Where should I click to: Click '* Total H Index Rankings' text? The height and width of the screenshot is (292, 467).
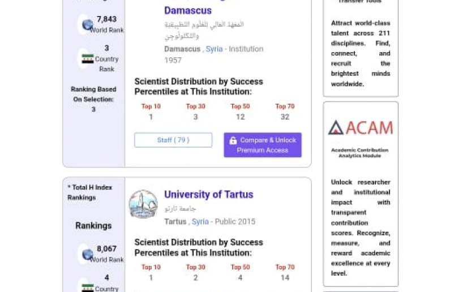point(89,192)
